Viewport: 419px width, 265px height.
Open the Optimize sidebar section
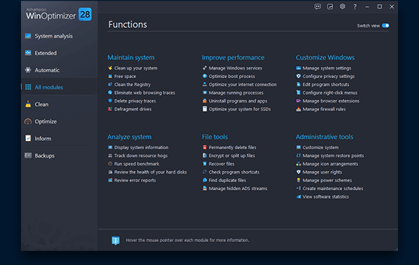point(45,121)
